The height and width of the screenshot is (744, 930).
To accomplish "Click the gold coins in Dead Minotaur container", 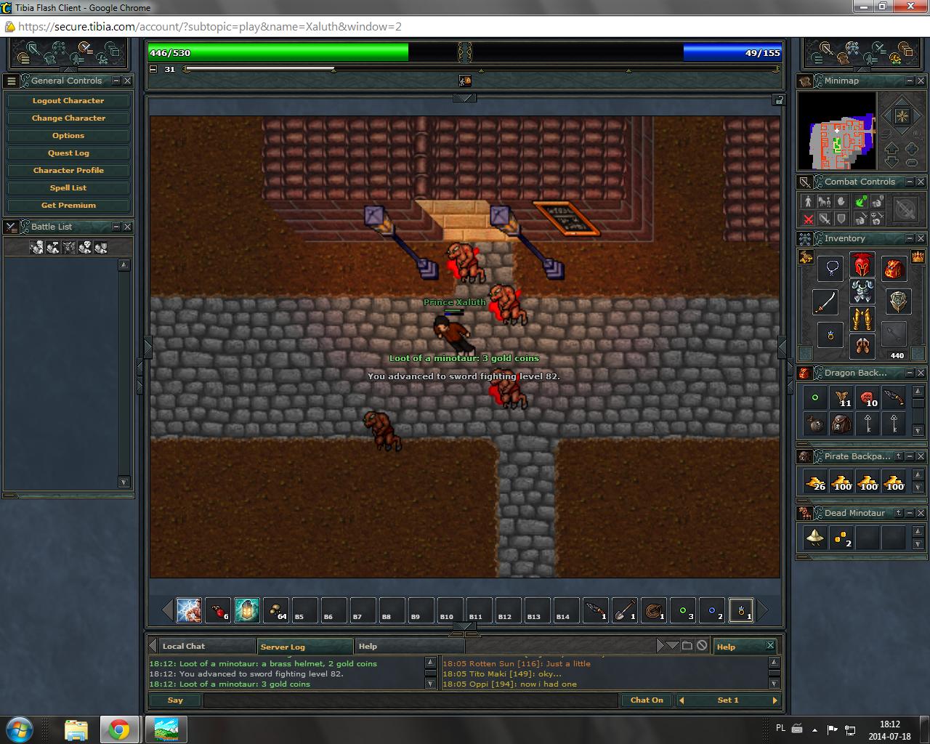I will (x=841, y=538).
